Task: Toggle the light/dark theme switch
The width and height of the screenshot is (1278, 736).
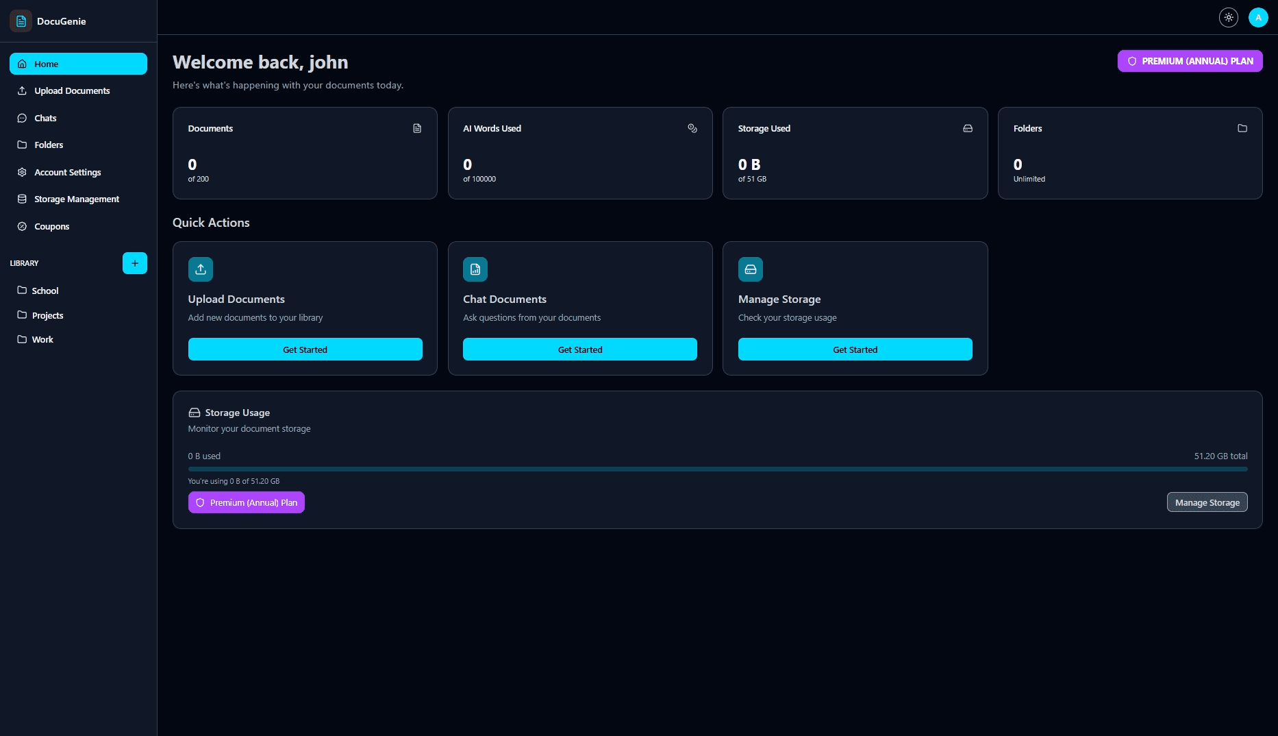Action: 1228,17
